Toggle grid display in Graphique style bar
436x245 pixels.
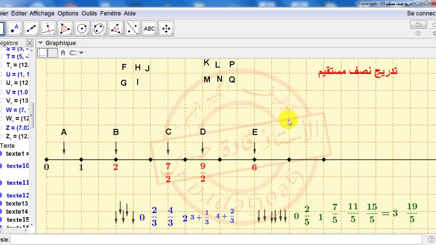point(52,53)
